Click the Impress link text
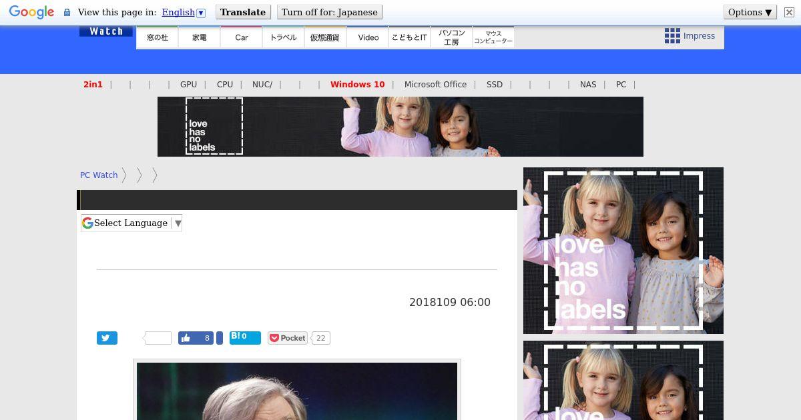The width and height of the screenshot is (801, 420). pos(699,36)
